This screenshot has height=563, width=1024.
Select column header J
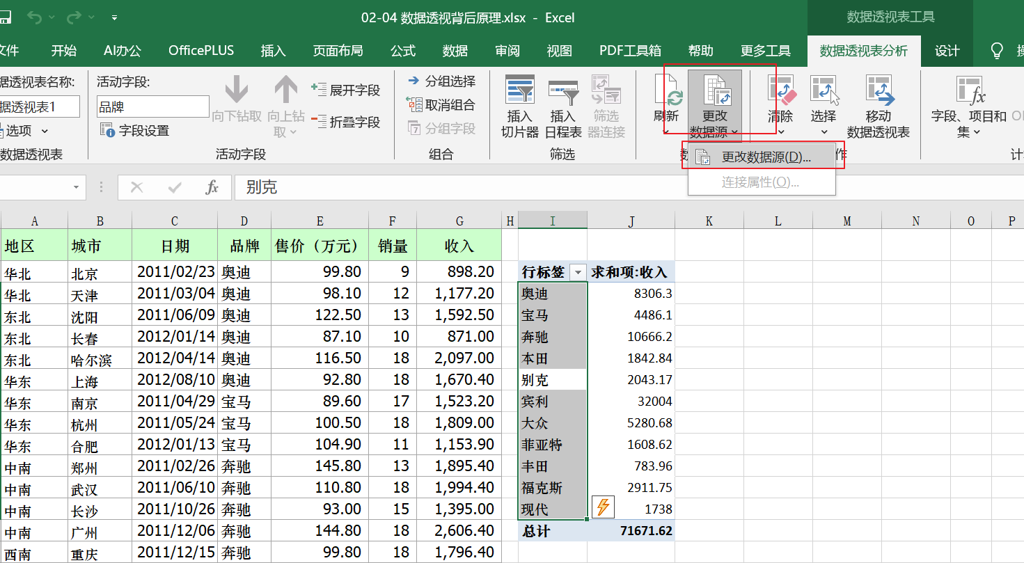point(631,221)
